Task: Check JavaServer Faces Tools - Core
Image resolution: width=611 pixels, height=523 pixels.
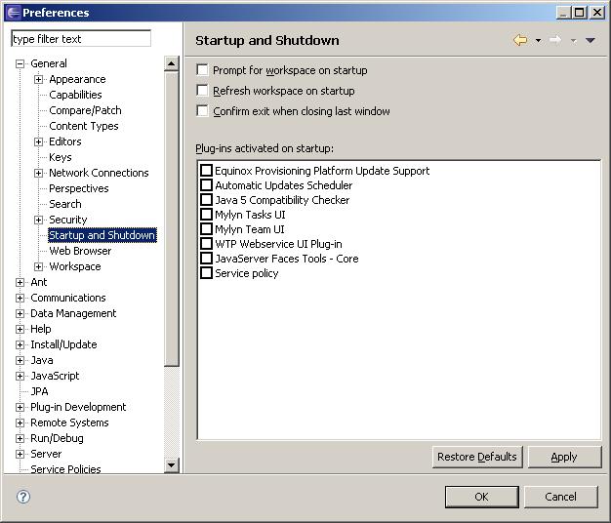Action: point(206,259)
